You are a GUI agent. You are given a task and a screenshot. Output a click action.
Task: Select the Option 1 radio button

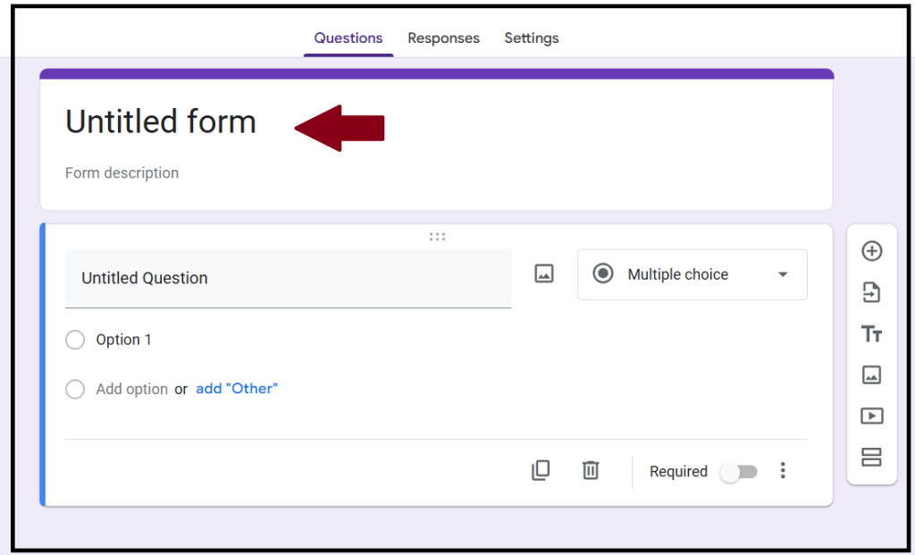[x=75, y=340]
